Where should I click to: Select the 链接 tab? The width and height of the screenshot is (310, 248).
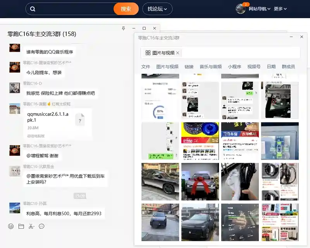189,67
